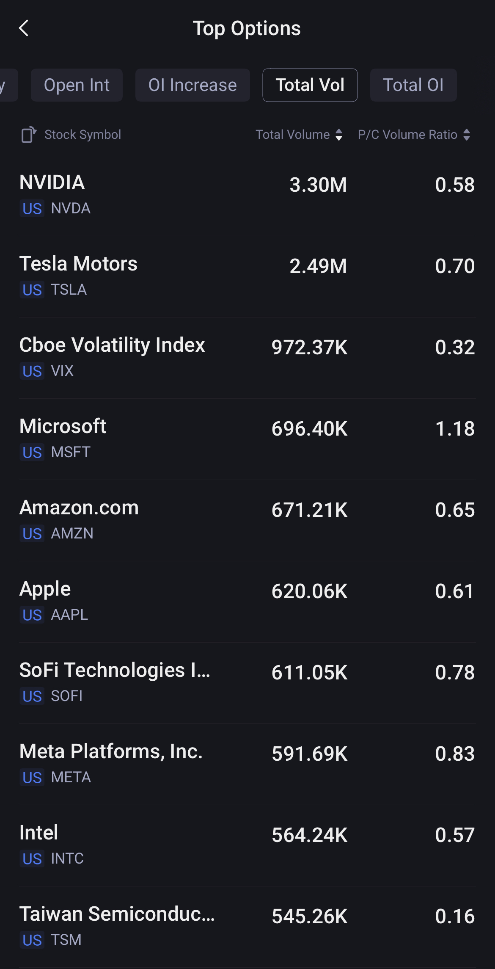
Task: Switch to the Total OI tab
Action: pyautogui.click(x=413, y=85)
